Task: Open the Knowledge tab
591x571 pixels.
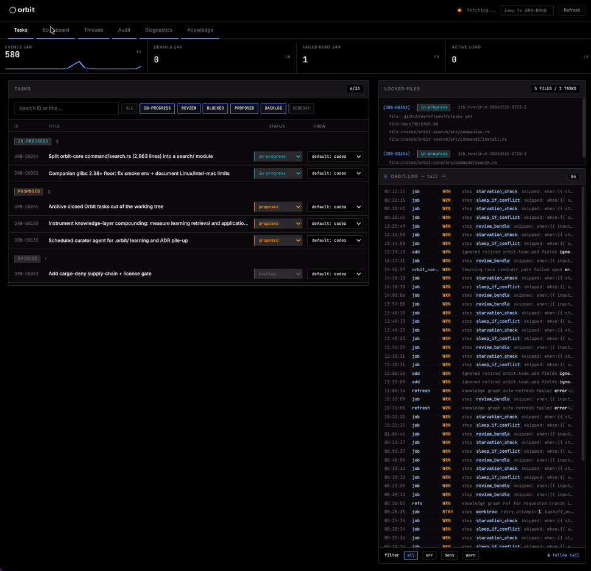Action: tap(200, 30)
